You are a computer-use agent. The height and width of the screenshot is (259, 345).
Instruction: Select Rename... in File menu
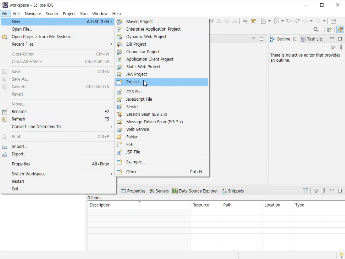(58, 111)
